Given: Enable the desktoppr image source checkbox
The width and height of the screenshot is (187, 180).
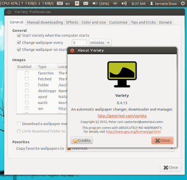Looking at the screenshot, I should [x=27, y=90].
